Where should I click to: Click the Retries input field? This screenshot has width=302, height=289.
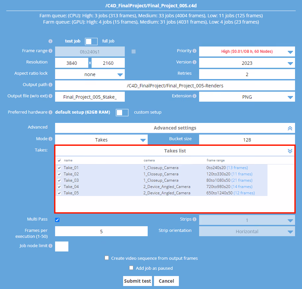[247, 74]
